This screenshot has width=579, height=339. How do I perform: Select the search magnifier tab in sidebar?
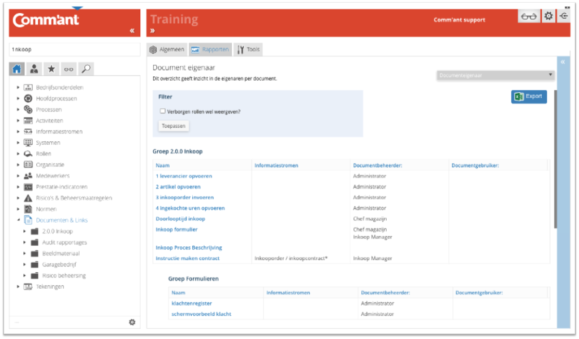pos(85,68)
